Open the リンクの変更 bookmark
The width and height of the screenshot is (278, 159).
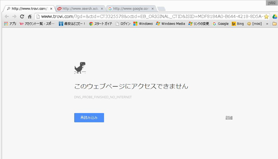pos(199,23)
